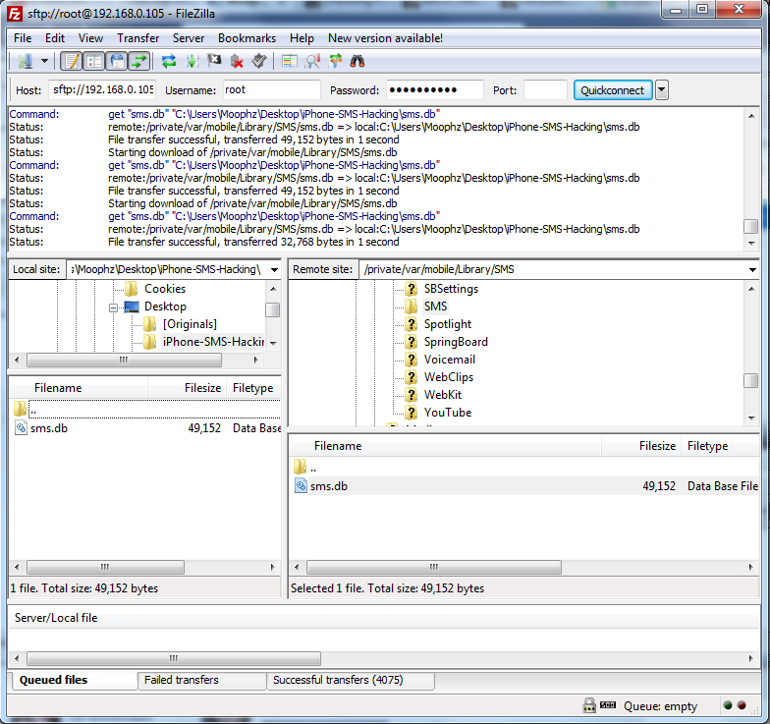Open Local site path dropdown
Image resolution: width=770 pixels, height=724 pixels.
(x=275, y=269)
